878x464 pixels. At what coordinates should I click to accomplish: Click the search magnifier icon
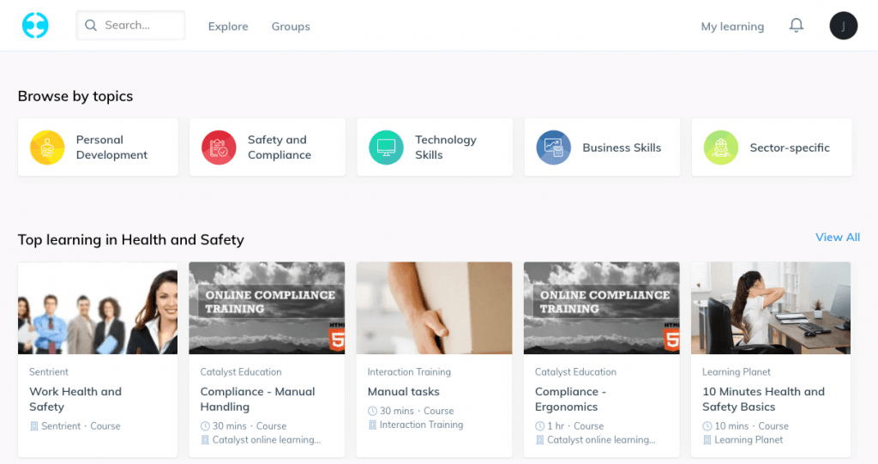[91, 25]
